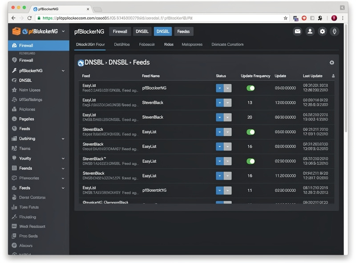Bookmark page with star icon in address bar
Image resolution: width=356 pixels, height=263 pixels.
285,18
